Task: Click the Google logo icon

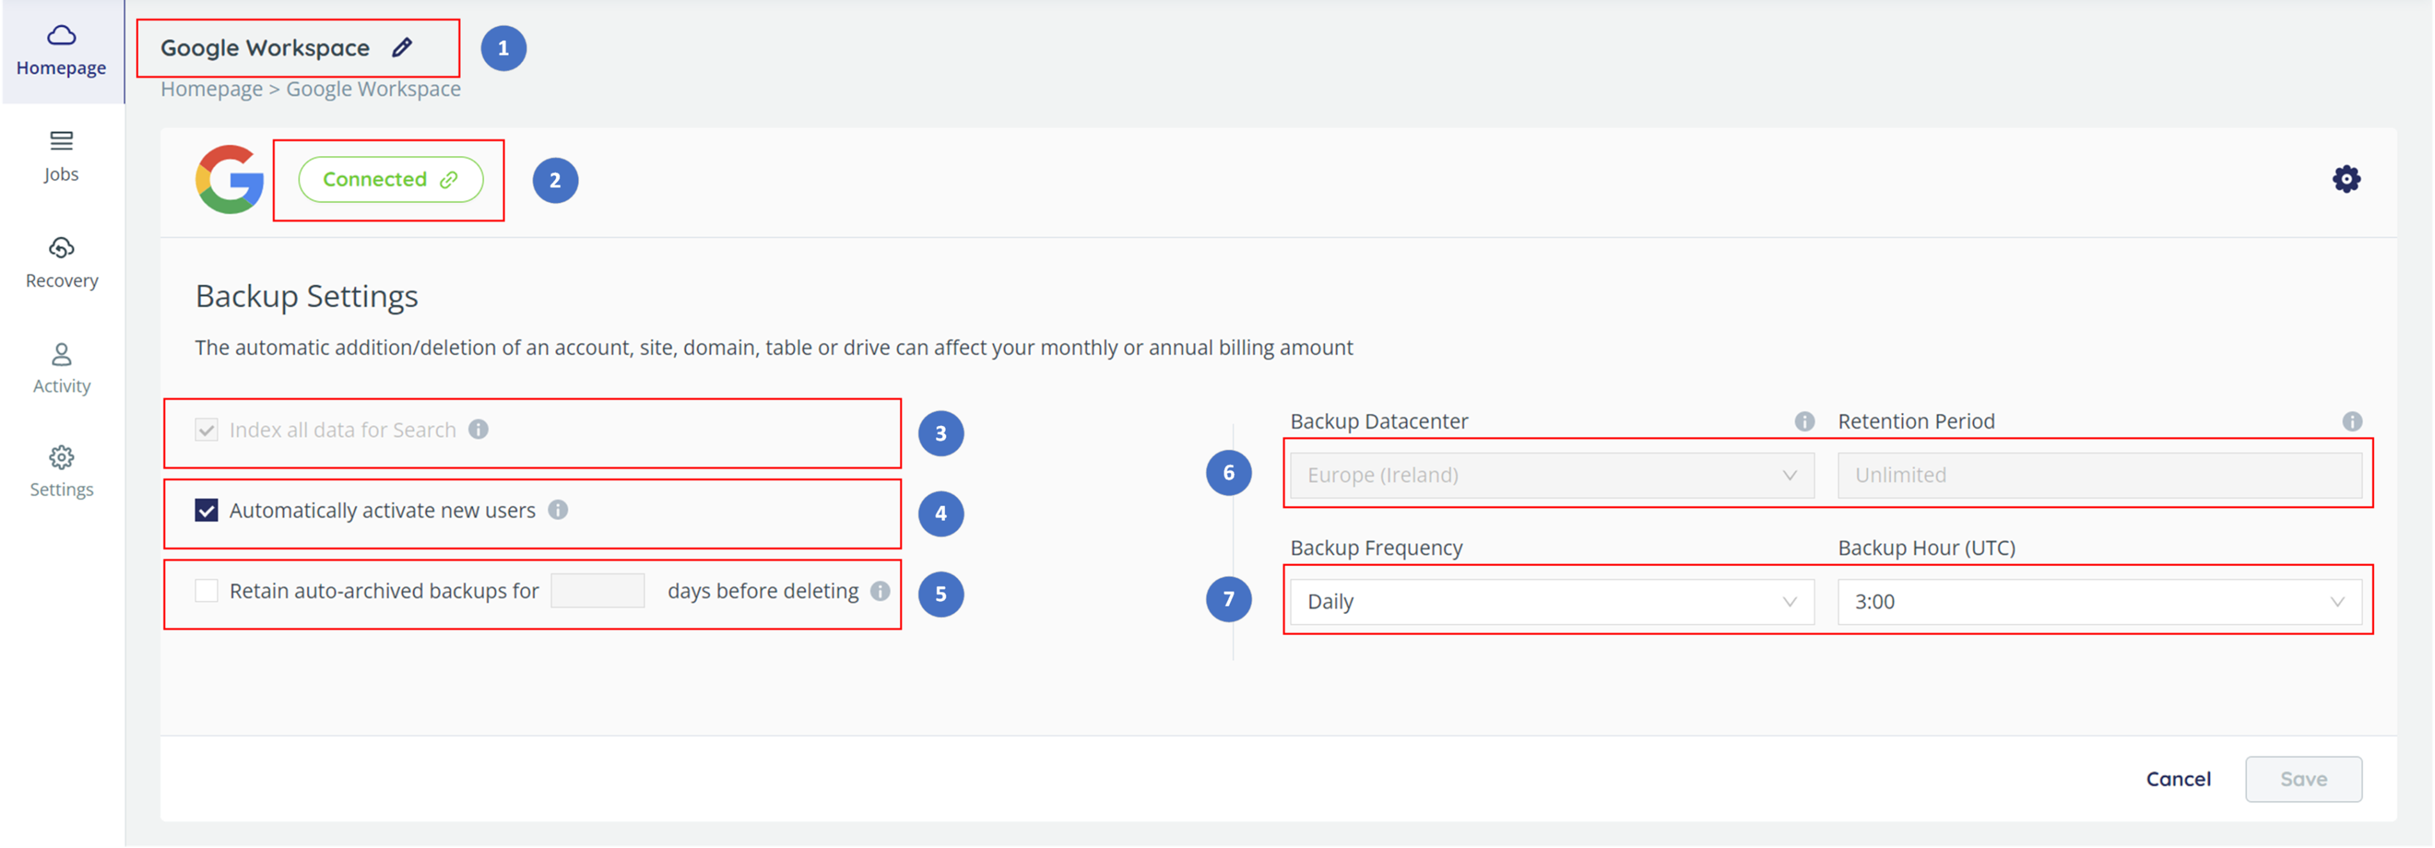Action: pyautogui.click(x=230, y=180)
